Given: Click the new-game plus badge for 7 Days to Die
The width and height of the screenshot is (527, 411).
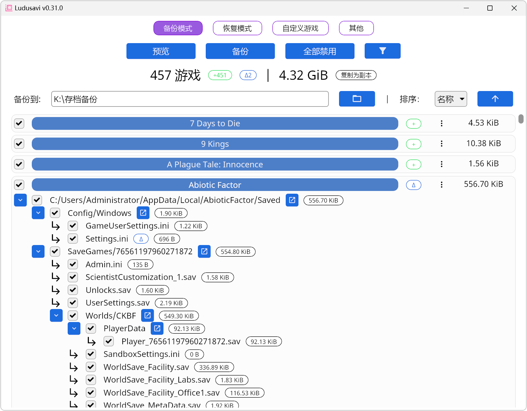Looking at the screenshot, I should click(x=414, y=124).
